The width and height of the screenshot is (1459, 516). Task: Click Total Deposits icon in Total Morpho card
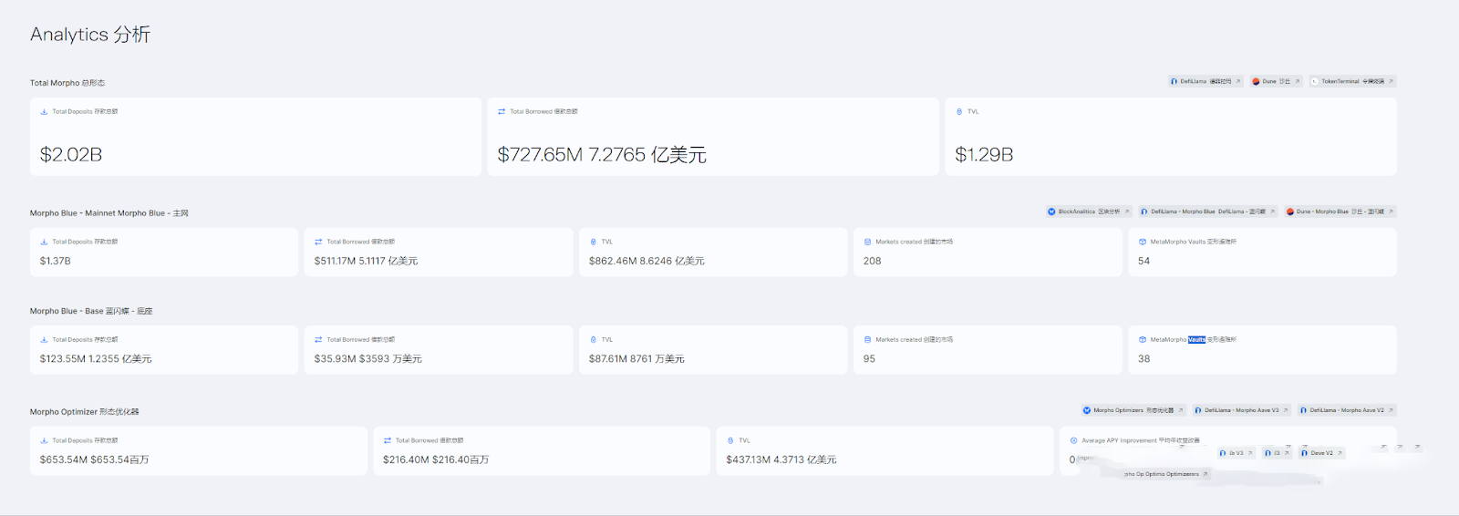coord(44,112)
